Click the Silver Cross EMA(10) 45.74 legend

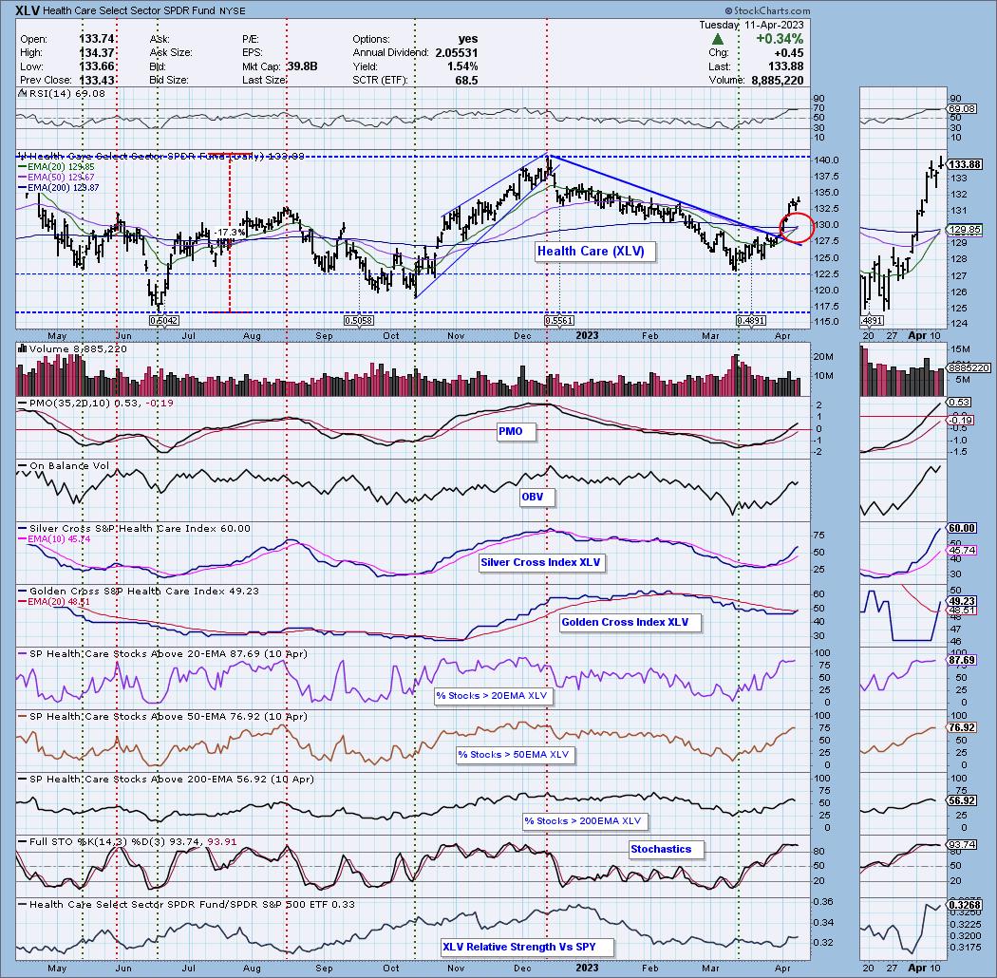tap(54, 538)
